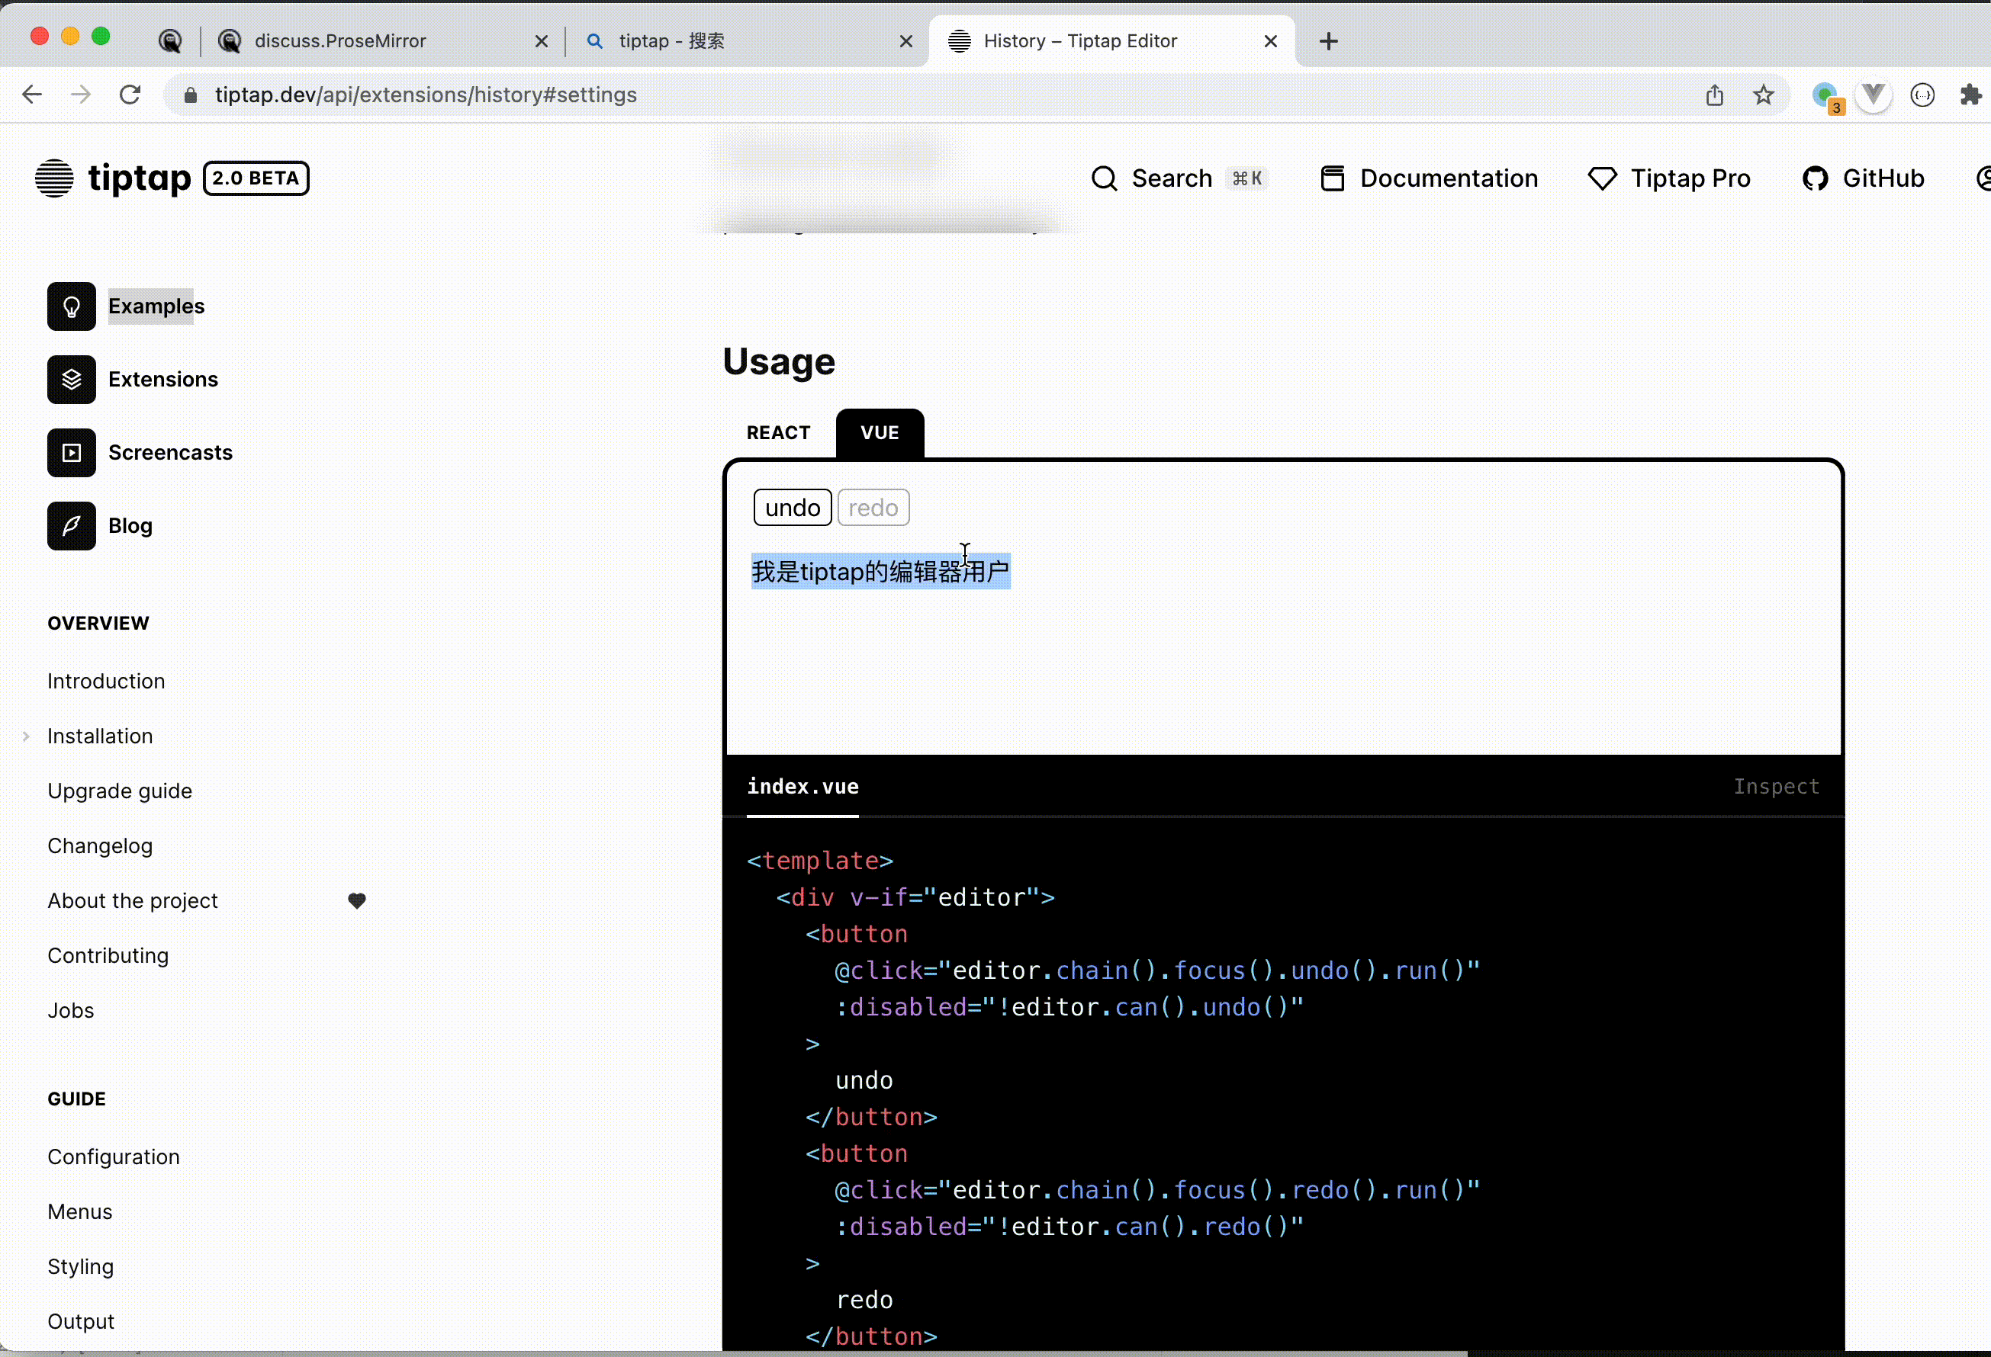1991x1357 pixels.
Task: Open the Search ⌘K button
Action: 1181,178
